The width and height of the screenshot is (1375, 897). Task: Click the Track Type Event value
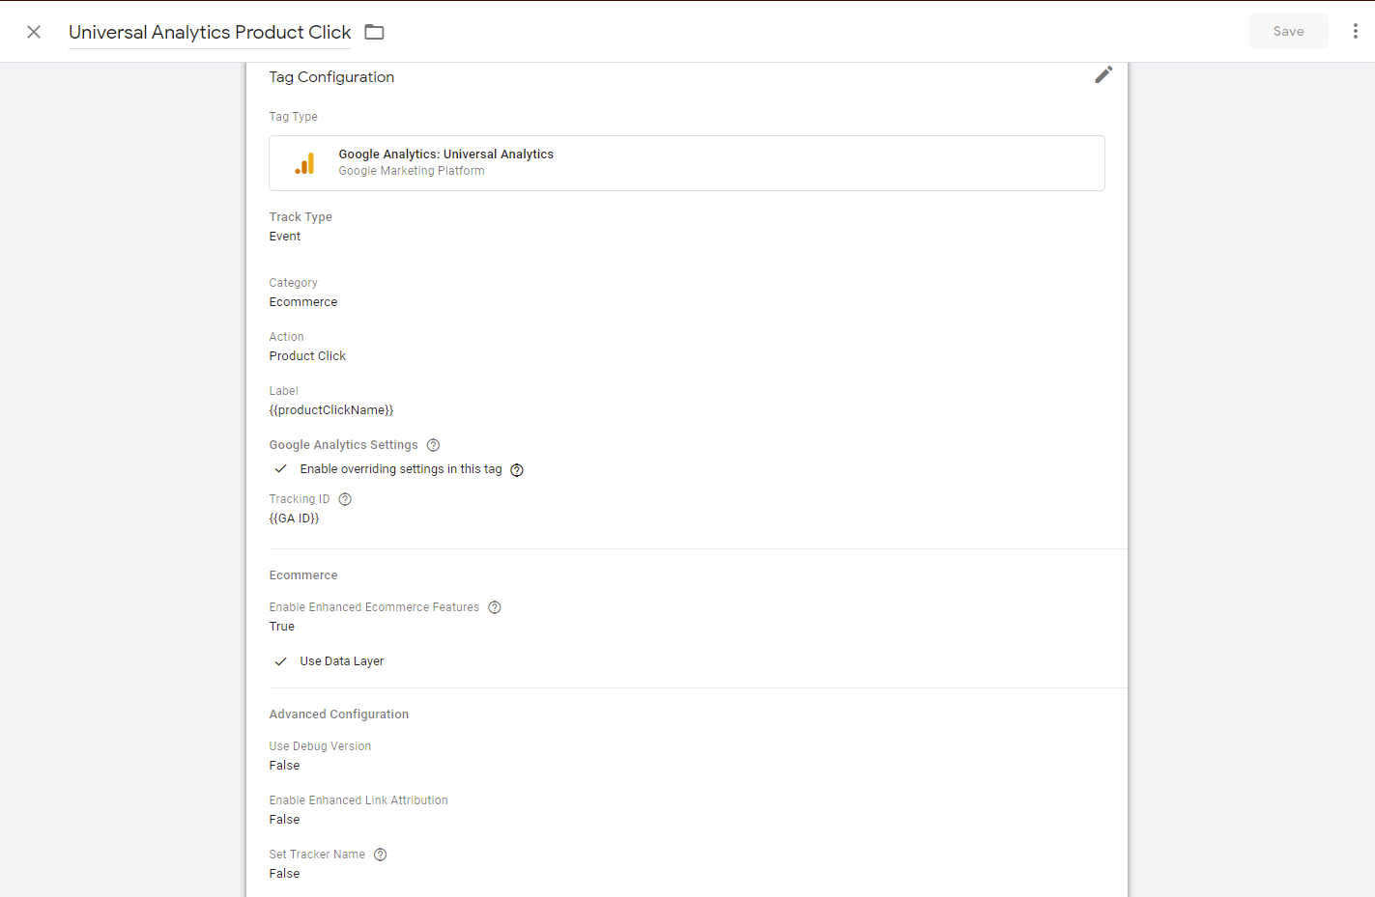click(x=285, y=237)
